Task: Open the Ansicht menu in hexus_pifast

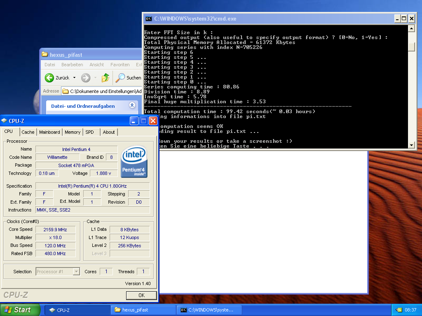Action: click(96, 65)
